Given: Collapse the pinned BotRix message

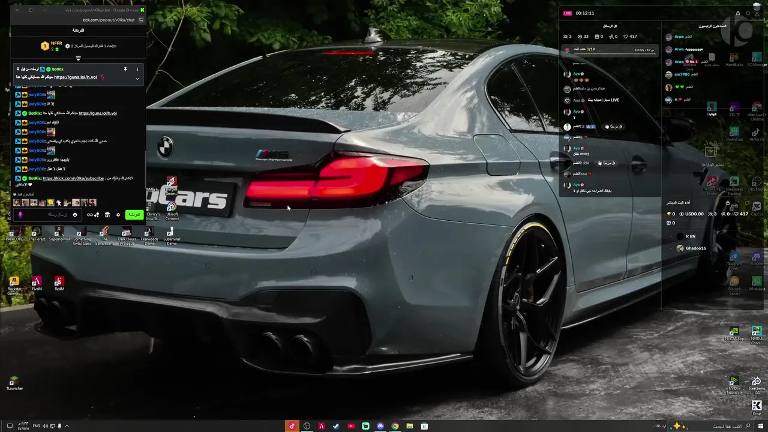Looking at the screenshot, I should click(x=137, y=78).
